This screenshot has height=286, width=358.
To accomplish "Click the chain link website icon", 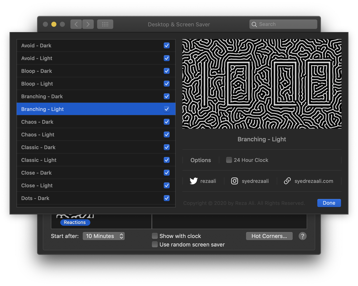I will pyautogui.click(x=287, y=181).
